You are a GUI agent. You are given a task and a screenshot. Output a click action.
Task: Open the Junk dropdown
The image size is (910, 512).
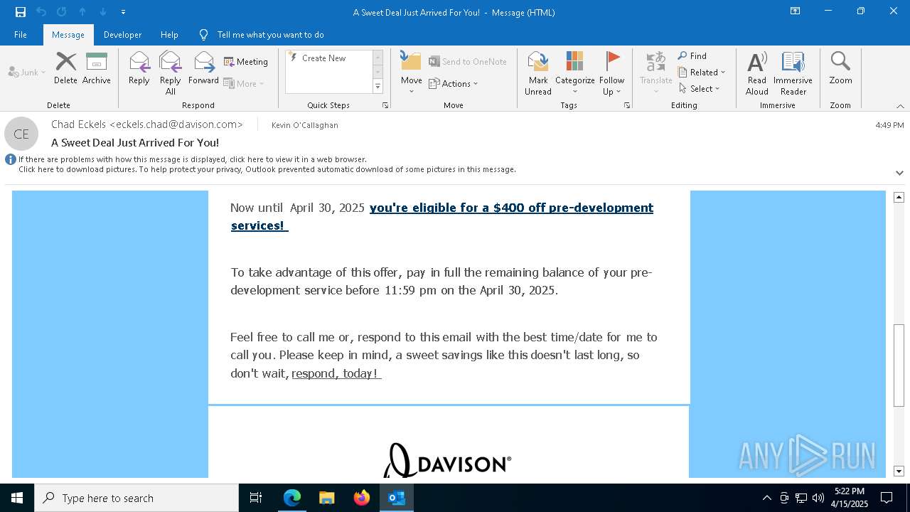[x=27, y=73]
